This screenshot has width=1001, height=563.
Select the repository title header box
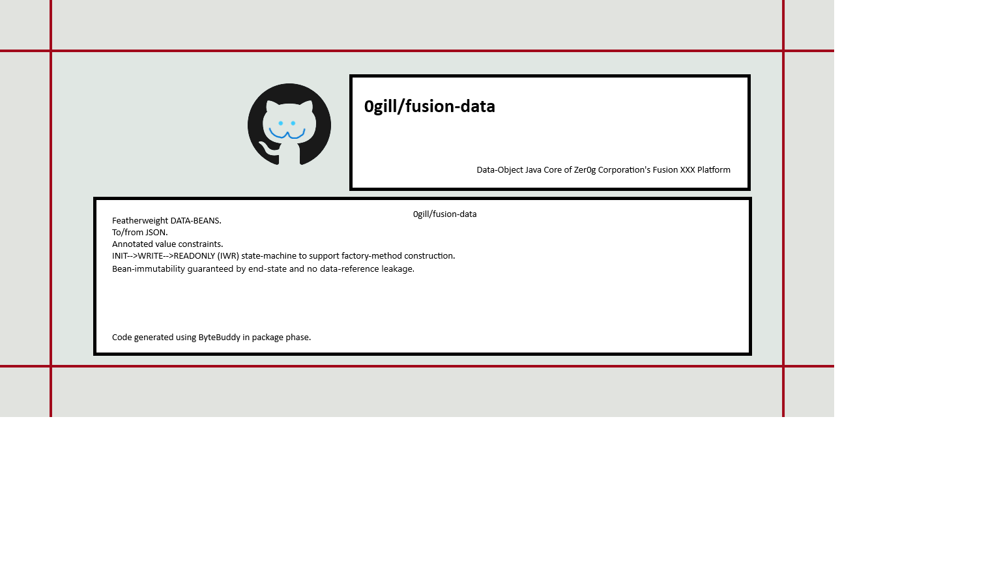click(549, 132)
